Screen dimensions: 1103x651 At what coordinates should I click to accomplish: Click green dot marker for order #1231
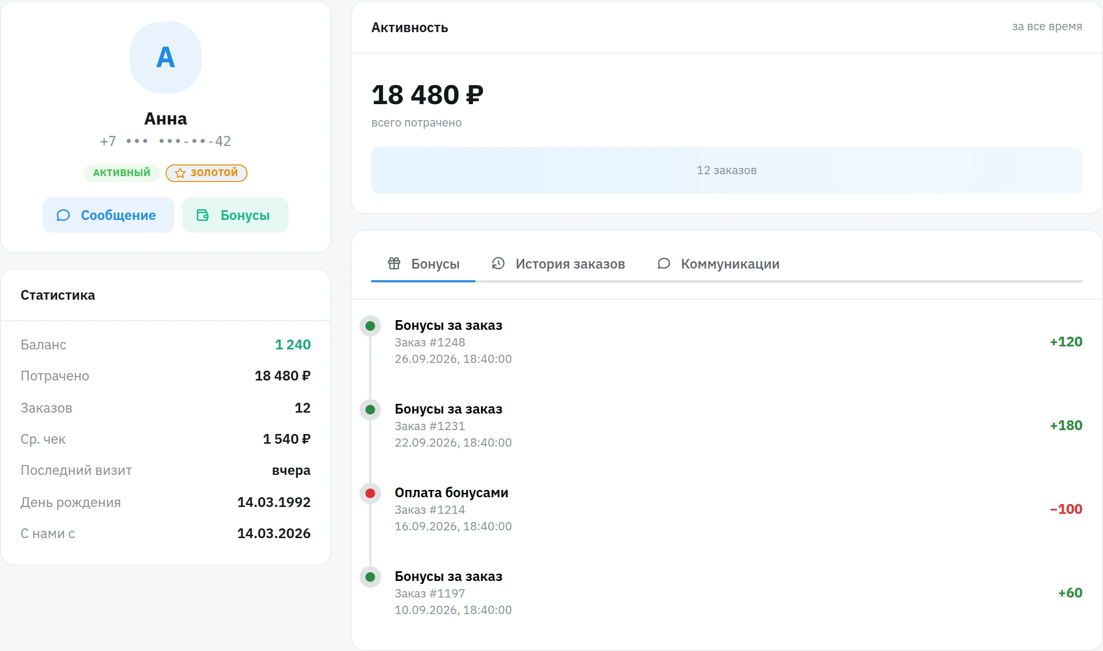pyautogui.click(x=370, y=410)
